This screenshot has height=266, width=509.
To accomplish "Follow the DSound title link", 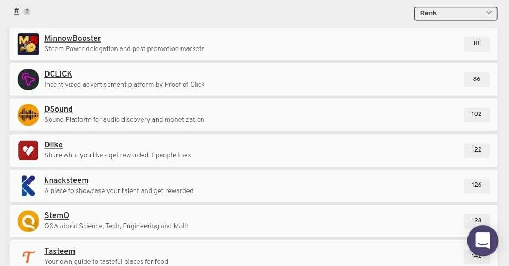I will [x=59, y=109].
